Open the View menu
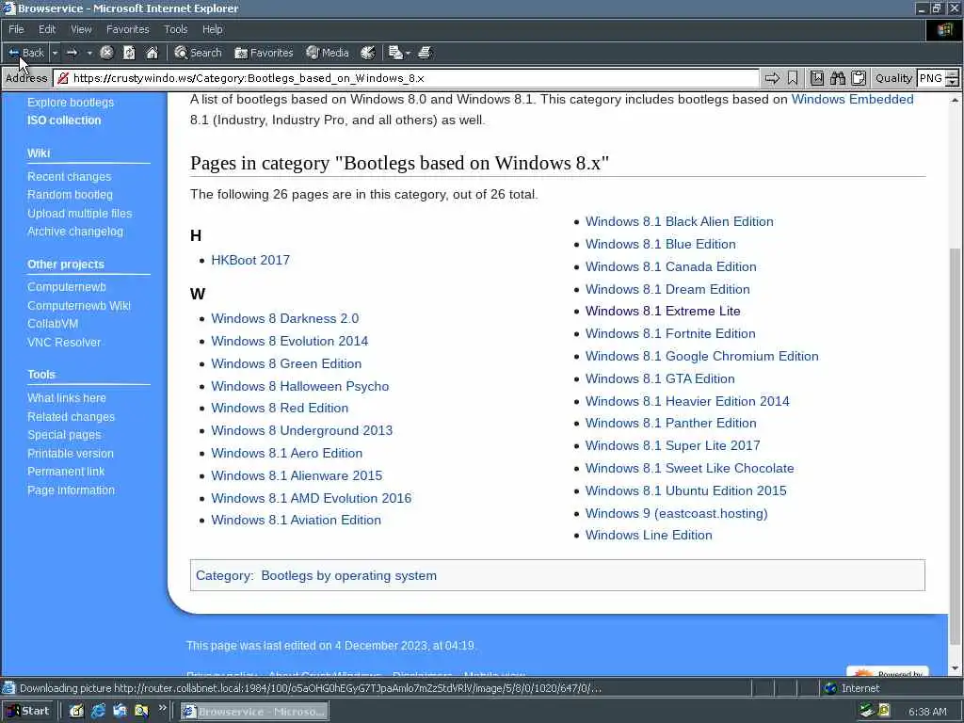The image size is (964, 723). point(81,29)
